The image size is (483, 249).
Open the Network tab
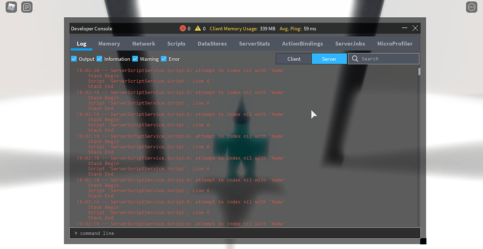coord(144,44)
